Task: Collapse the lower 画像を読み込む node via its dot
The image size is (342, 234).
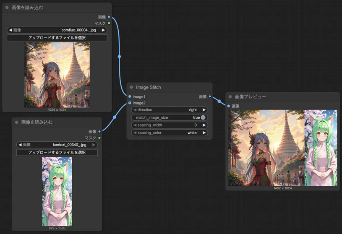Action: click(x=17, y=122)
